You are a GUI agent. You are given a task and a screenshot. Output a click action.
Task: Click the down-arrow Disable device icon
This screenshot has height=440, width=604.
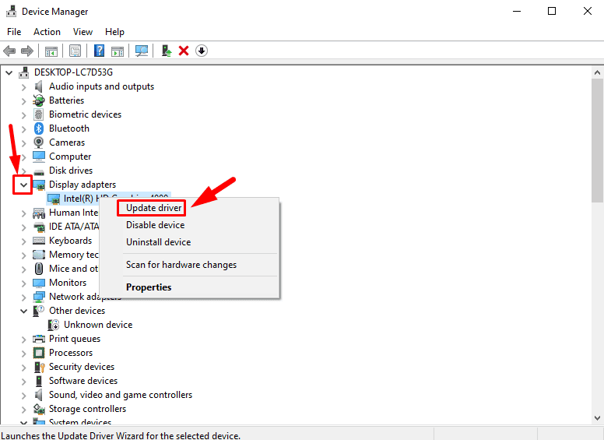tap(202, 51)
